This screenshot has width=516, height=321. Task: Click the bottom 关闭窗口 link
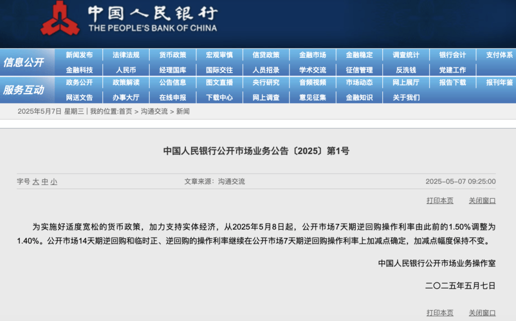click(x=483, y=313)
